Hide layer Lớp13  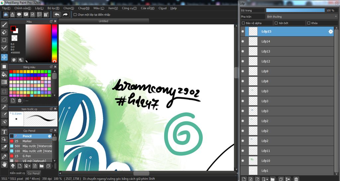[x=243, y=51]
